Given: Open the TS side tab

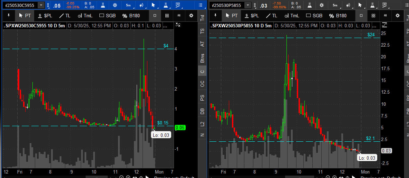Looking at the screenshot, I should 202,31.
